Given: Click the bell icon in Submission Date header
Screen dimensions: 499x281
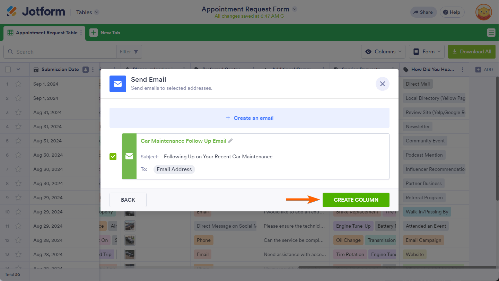Looking at the screenshot, I should [x=86, y=70].
